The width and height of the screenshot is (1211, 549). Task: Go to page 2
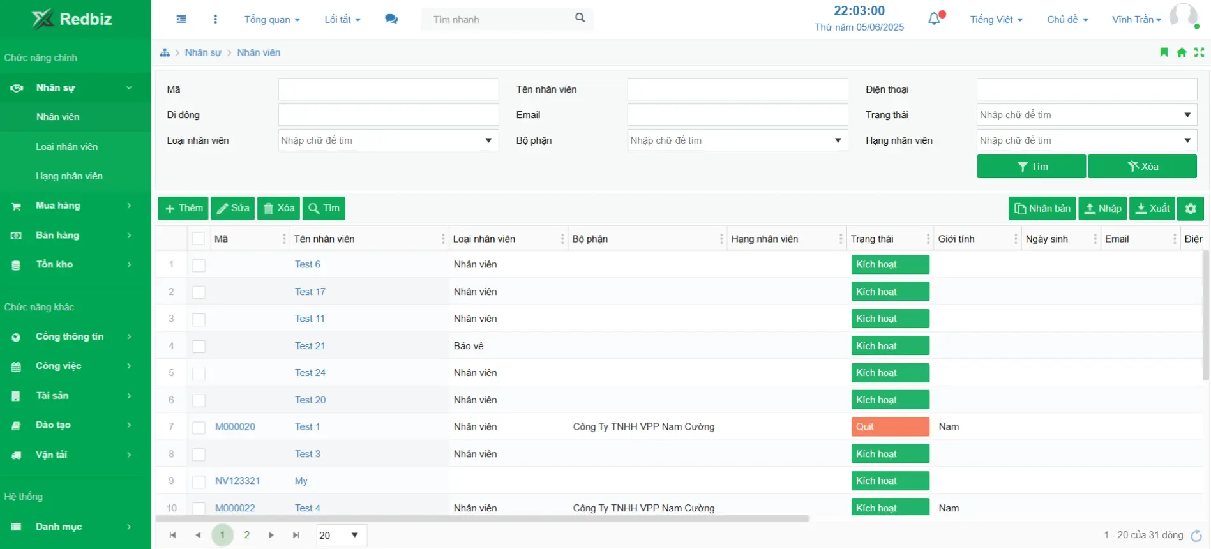coord(246,535)
